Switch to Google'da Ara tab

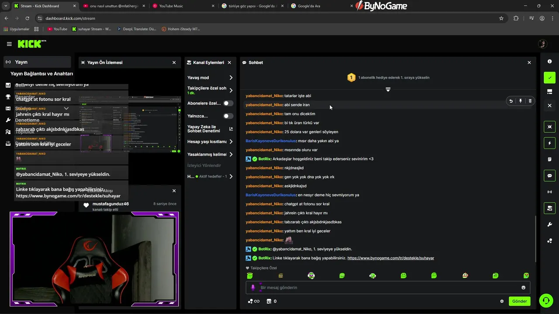coord(321,6)
